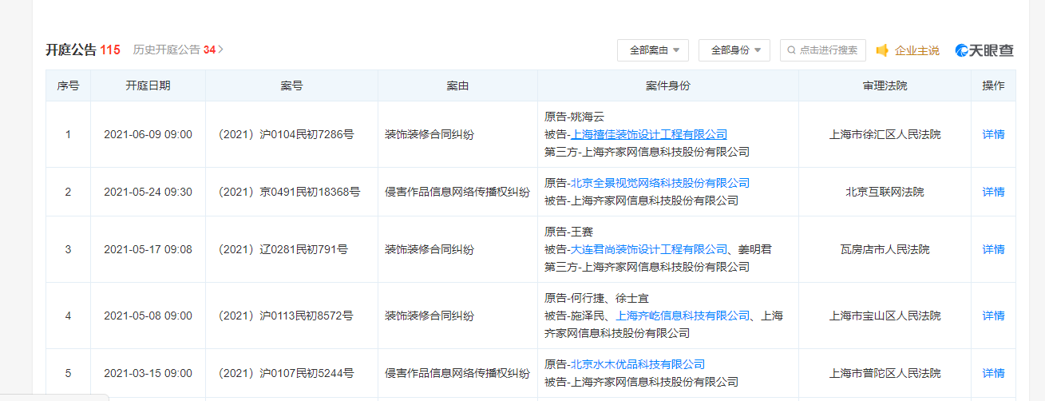Click 上海市普陀区人民法院 court cell
1045x401 pixels.
coord(885,373)
